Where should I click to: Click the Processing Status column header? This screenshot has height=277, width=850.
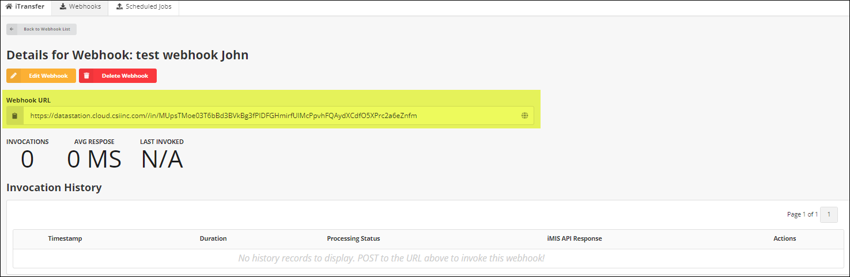click(x=353, y=238)
